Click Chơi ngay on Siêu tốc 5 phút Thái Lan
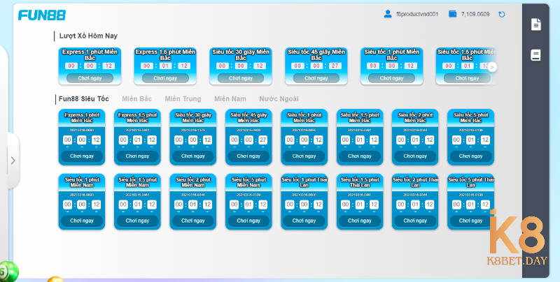 470,221
